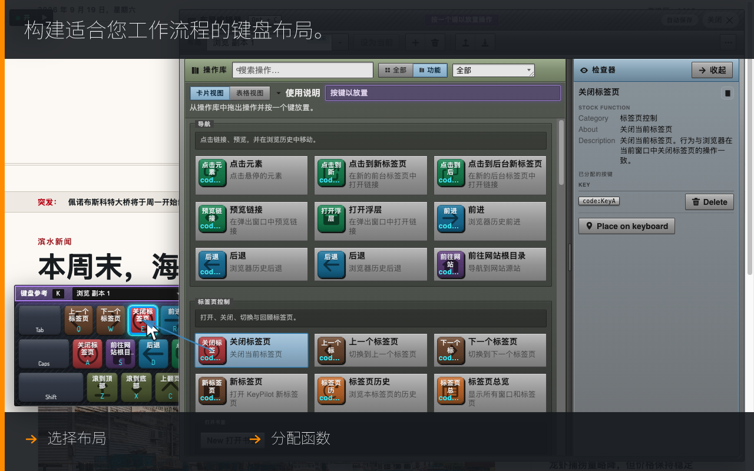Pick the 标签页历史 action icon
Image resolution: width=754 pixels, height=471 pixels.
click(x=330, y=390)
